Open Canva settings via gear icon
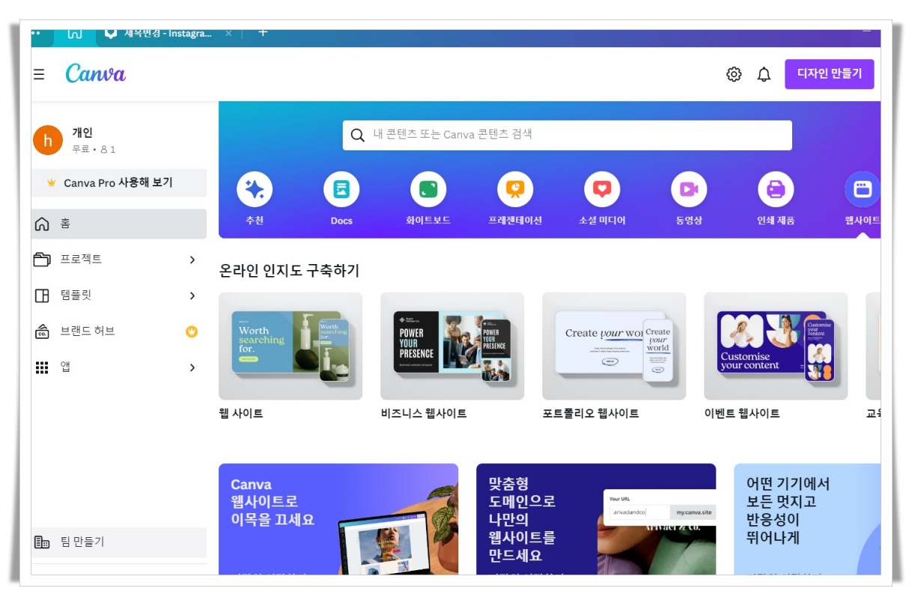This screenshot has width=912, height=606. click(x=735, y=74)
